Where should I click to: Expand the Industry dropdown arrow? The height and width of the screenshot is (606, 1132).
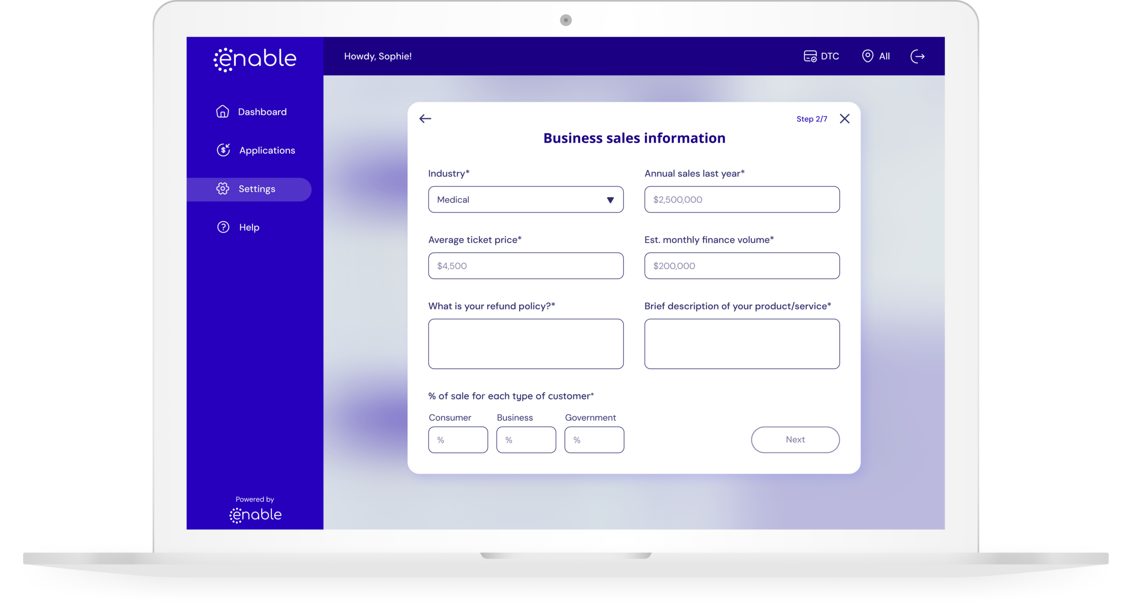610,200
